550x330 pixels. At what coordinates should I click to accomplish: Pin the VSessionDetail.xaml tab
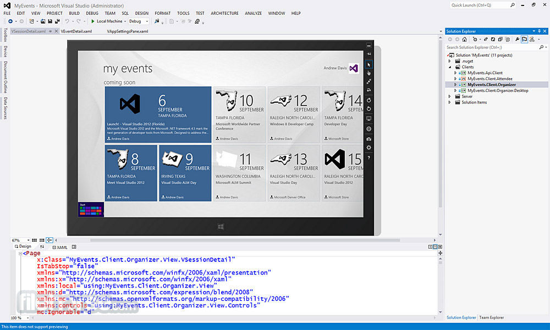point(51,31)
